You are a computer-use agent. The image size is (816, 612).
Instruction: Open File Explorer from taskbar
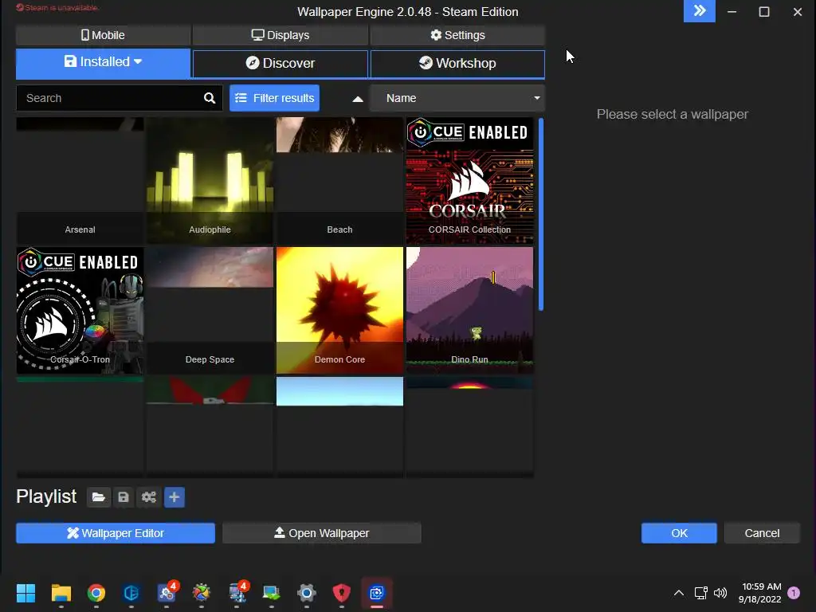click(61, 592)
